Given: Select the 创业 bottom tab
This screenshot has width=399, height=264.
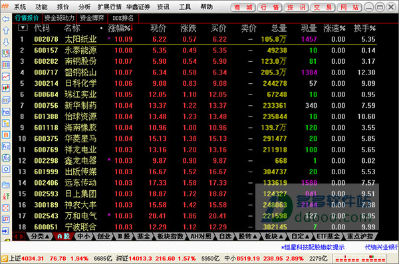Looking at the screenshot, I should pos(104,236).
